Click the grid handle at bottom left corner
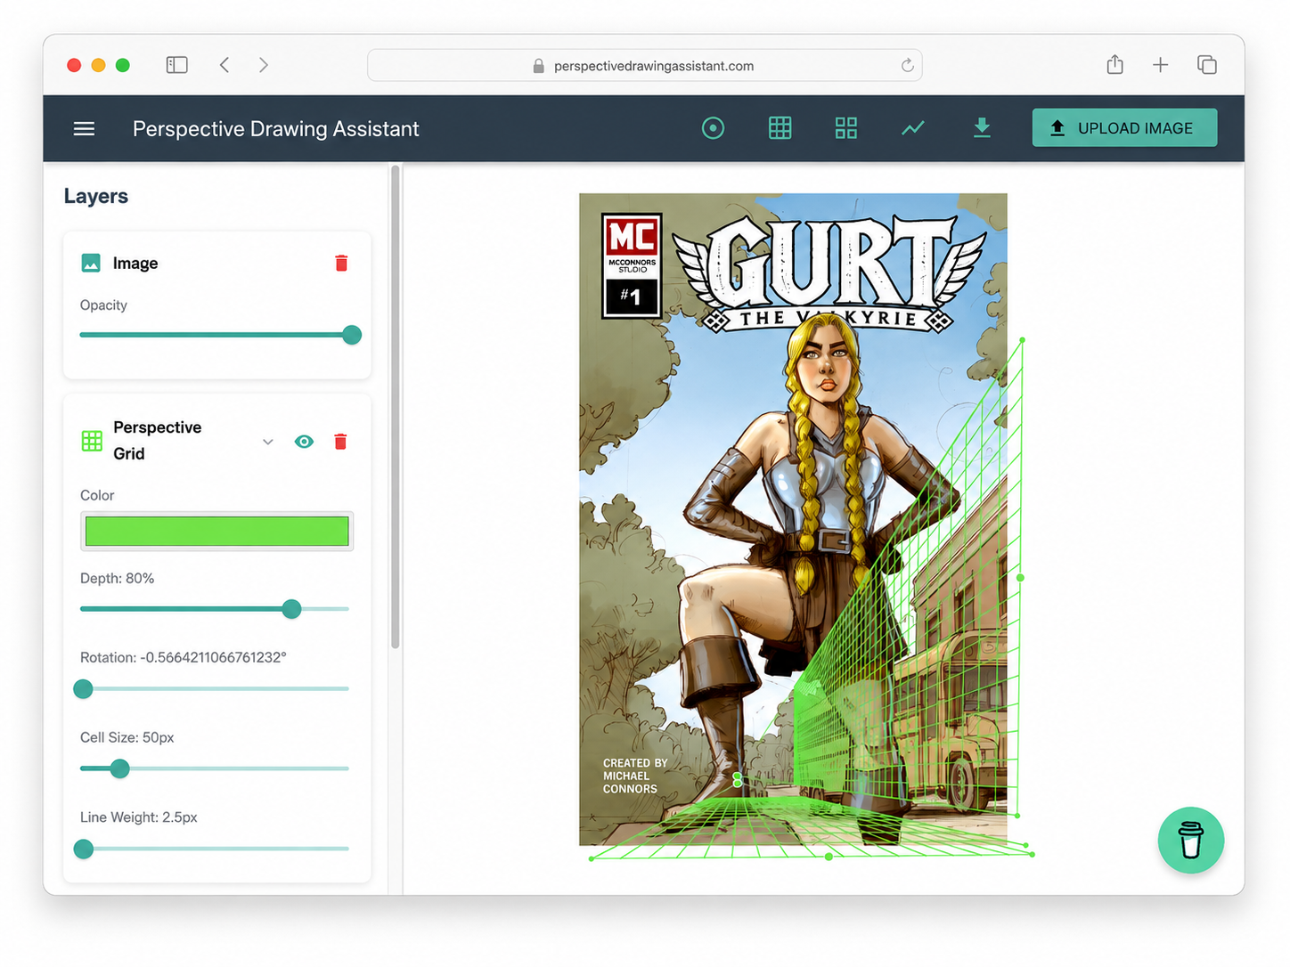 tap(592, 858)
